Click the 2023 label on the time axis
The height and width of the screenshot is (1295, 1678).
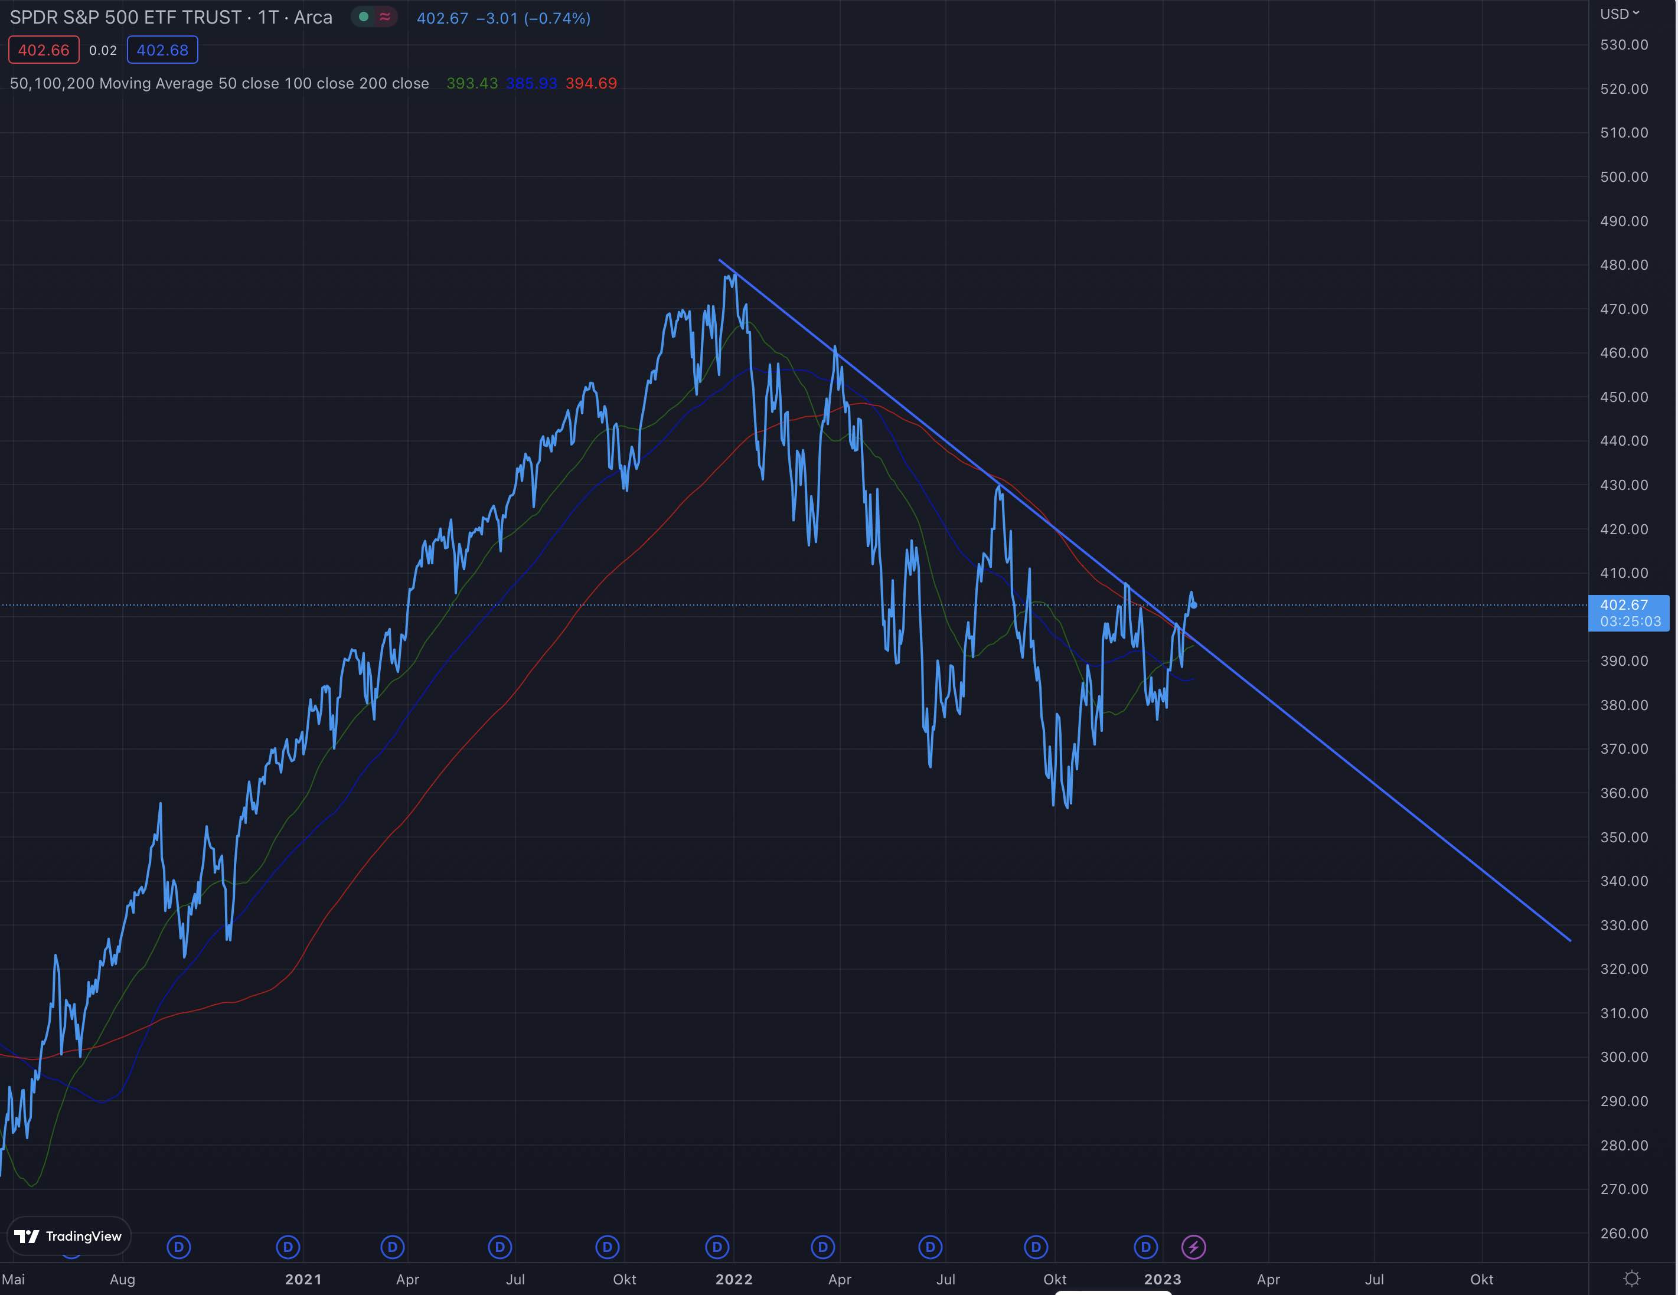pos(1163,1279)
